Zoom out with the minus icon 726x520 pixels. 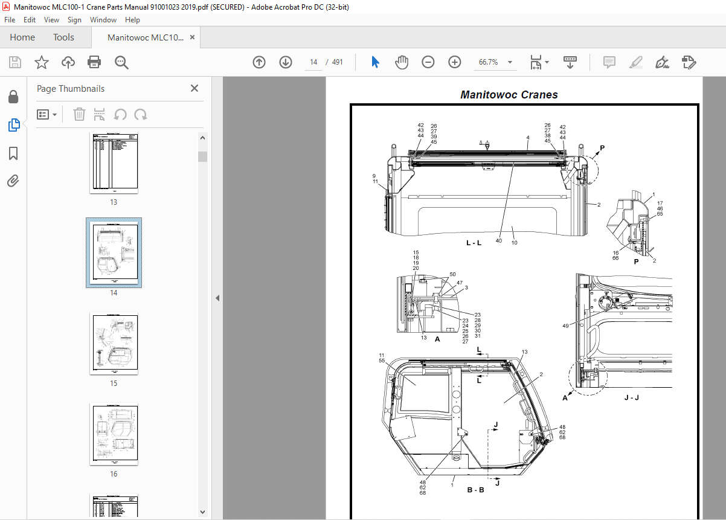pyautogui.click(x=428, y=62)
